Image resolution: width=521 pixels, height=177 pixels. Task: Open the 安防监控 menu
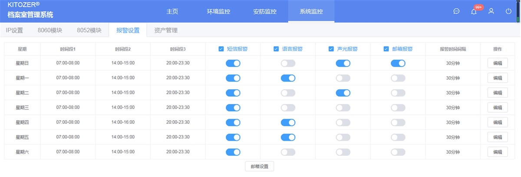coord(265,11)
